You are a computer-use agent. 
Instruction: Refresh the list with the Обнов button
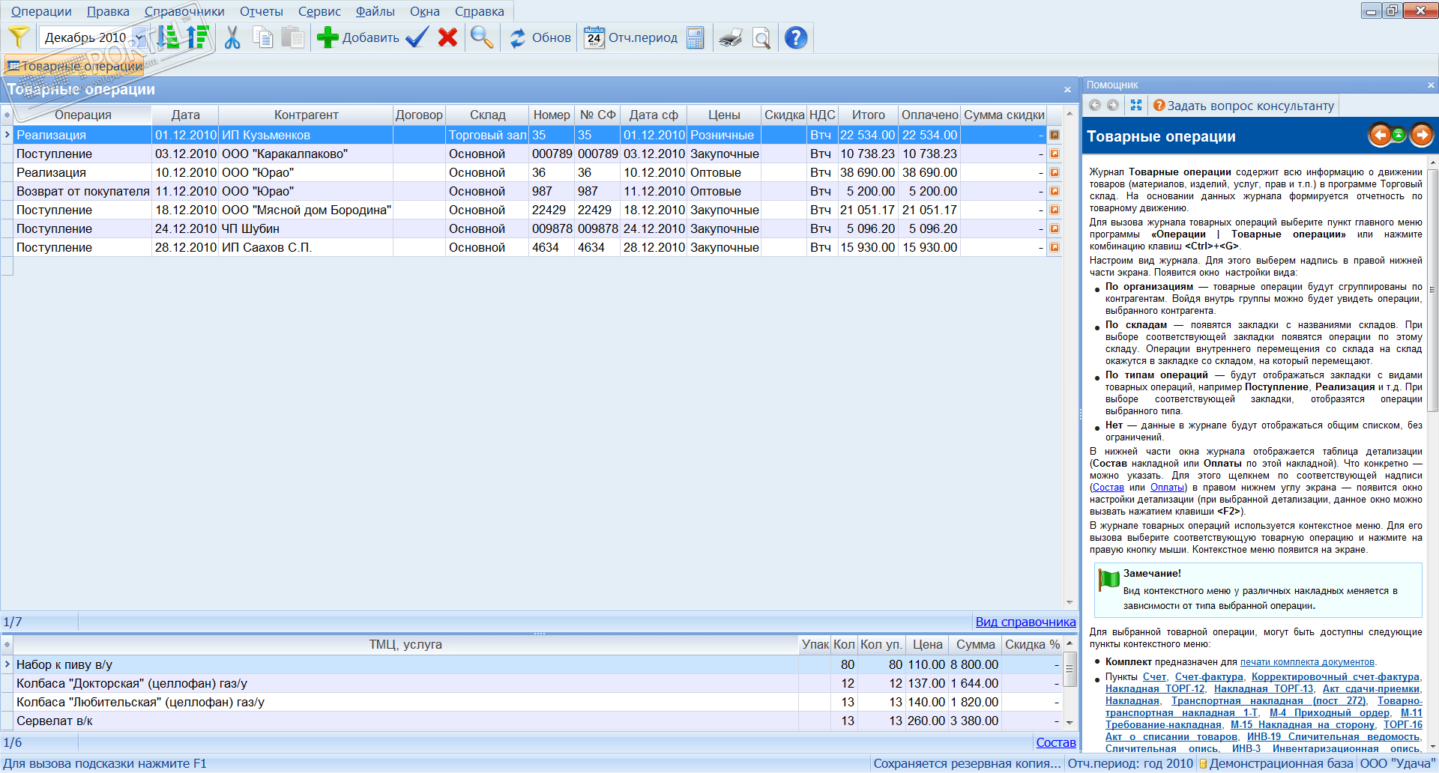point(540,37)
